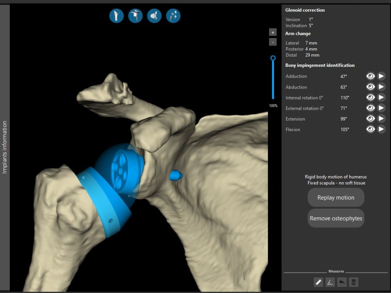The image size is (391, 293).
Task: Delete measurements with the trash icon
Action: pyautogui.click(x=354, y=282)
